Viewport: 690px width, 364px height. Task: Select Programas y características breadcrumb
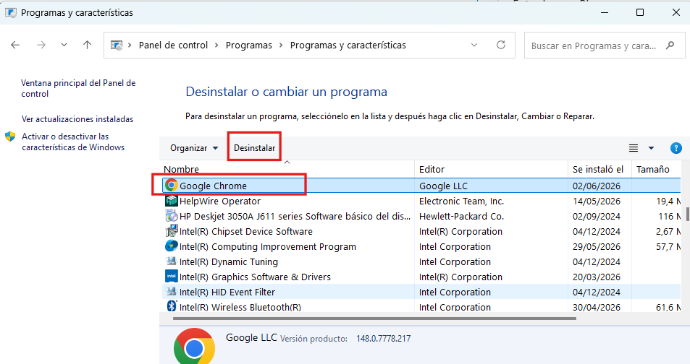click(348, 45)
